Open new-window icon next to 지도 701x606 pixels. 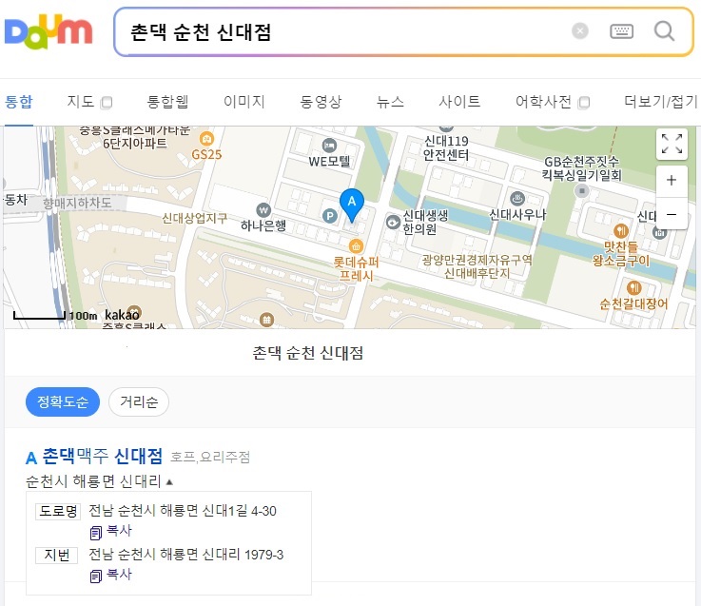tap(107, 103)
